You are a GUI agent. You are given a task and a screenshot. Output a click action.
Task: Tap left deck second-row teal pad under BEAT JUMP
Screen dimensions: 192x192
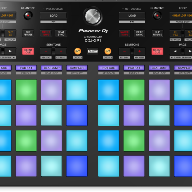coord(52,115)
